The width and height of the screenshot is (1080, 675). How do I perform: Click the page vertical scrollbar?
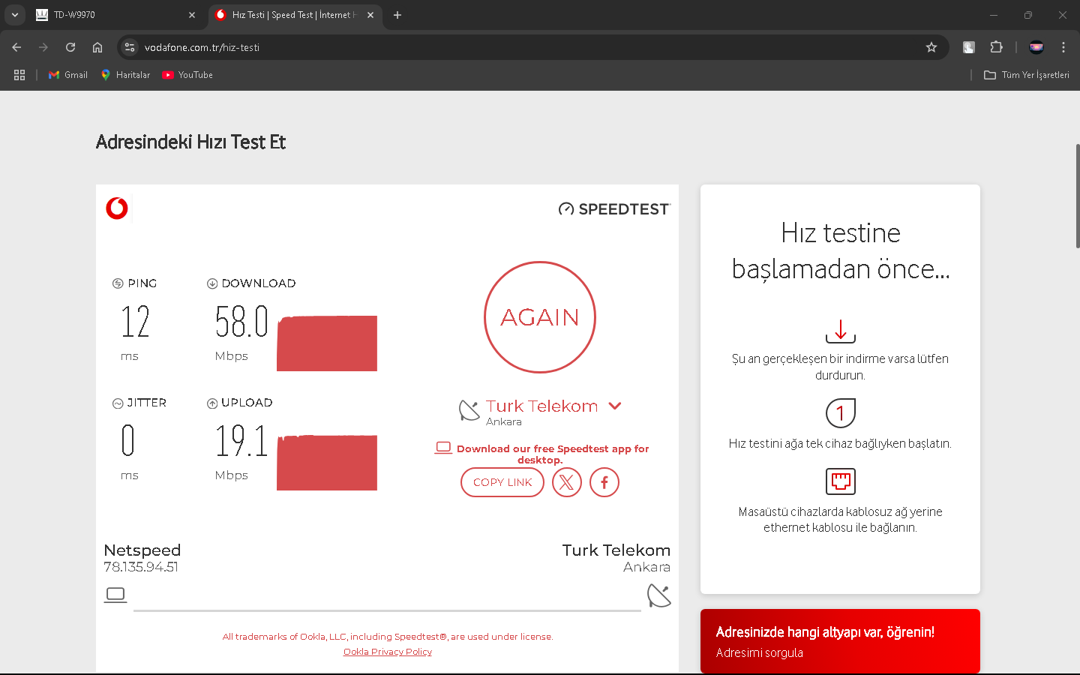click(x=1078, y=196)
